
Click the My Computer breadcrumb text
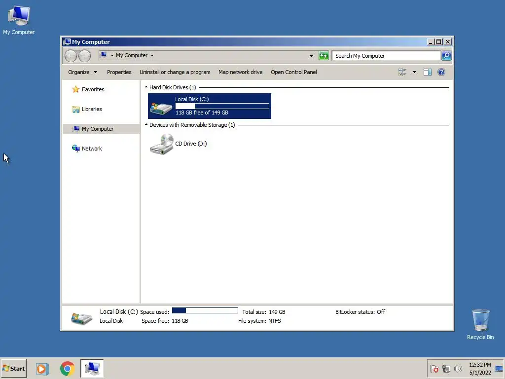pyautogui.click(x=131, y=55)
